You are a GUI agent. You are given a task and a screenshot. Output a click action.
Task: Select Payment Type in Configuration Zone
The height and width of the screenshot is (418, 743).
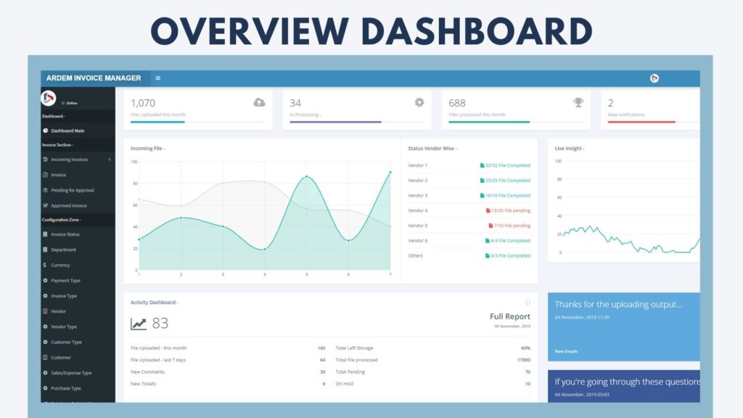[x=65, y=281]
